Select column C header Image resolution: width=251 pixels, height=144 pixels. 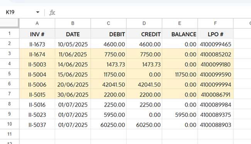(x=109, y=23)
